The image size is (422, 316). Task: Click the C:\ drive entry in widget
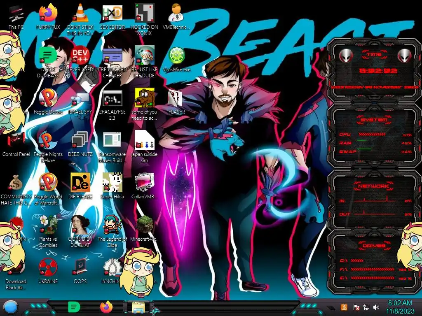(x=352, y=260)
